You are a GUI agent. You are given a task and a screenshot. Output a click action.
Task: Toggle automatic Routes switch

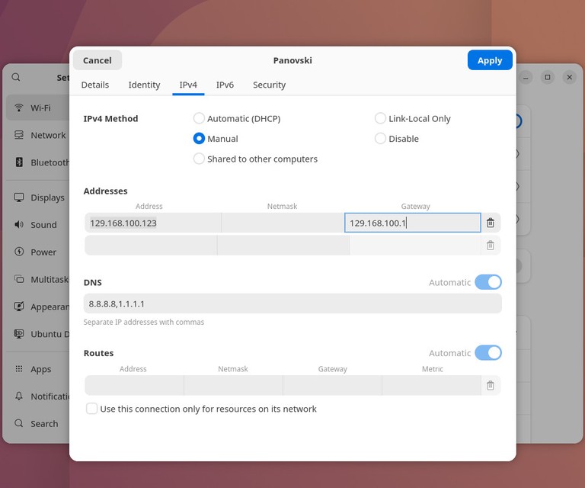[x=488, y=353]
